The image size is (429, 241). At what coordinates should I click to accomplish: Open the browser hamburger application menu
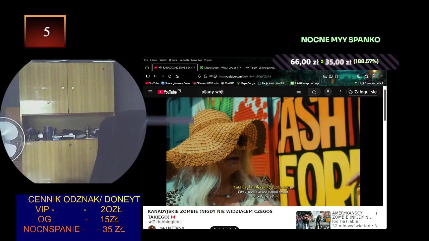[382, 76]
